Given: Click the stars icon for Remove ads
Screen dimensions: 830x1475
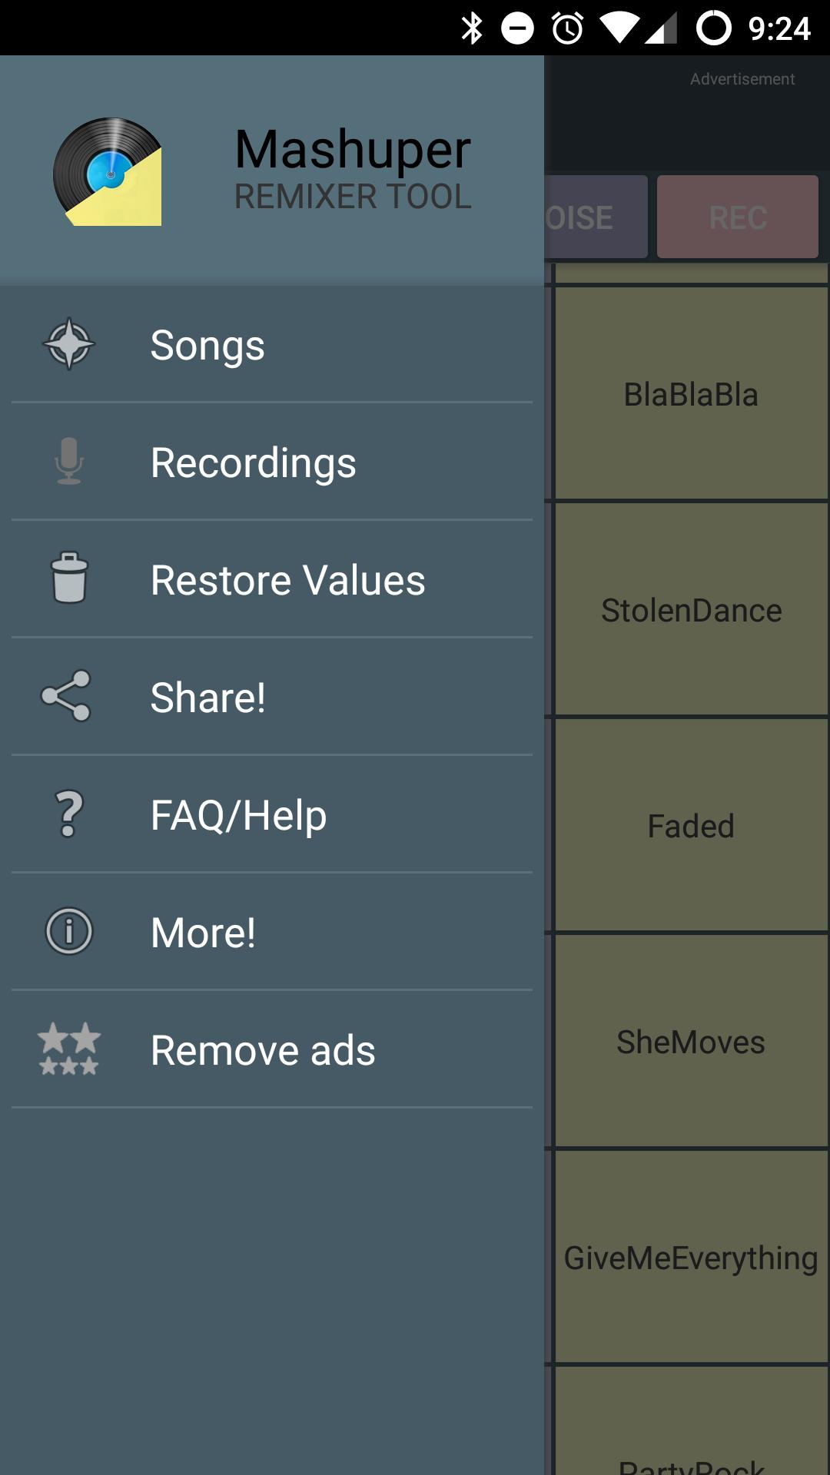Looking at the screenshot, I should tap(69, 1049).
